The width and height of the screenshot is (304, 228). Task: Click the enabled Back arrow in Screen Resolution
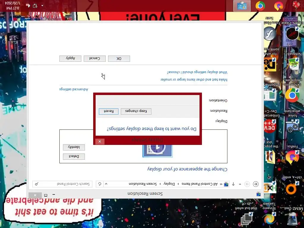tap(256, 184)
